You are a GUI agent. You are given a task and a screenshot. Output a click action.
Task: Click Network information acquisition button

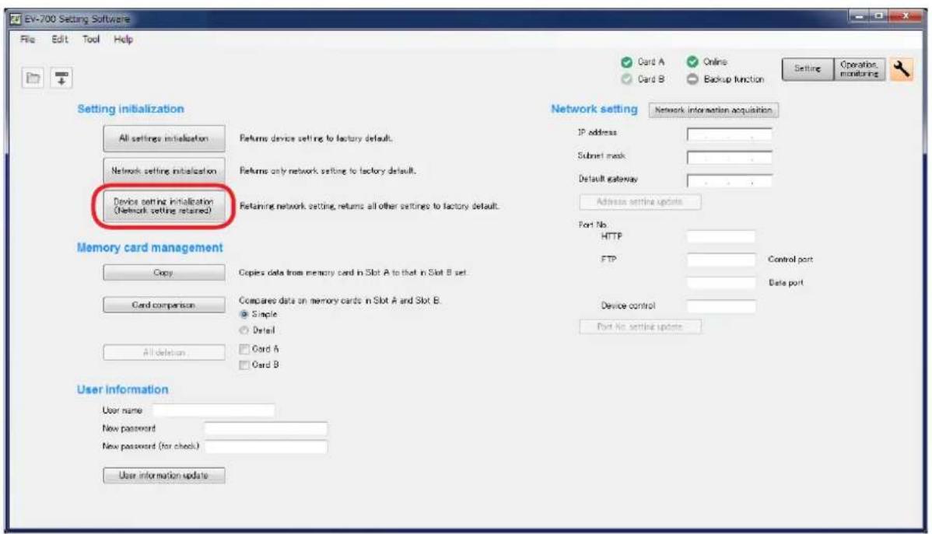[x=713, y=110]
